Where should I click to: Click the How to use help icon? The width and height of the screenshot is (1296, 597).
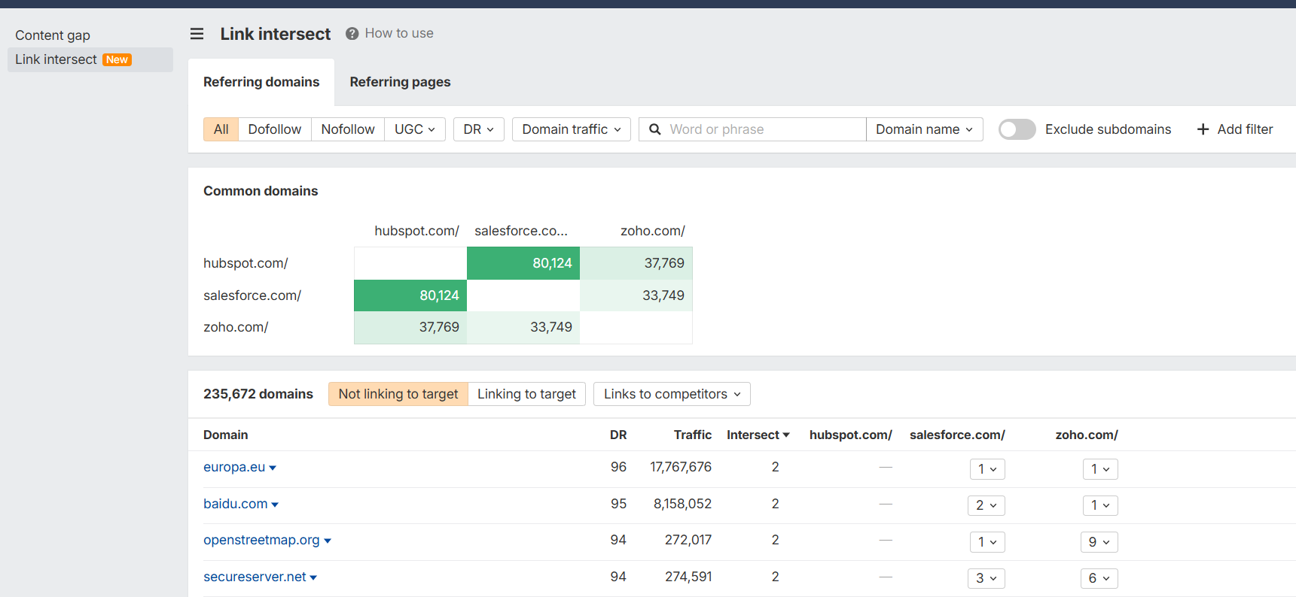pos(352,34)
